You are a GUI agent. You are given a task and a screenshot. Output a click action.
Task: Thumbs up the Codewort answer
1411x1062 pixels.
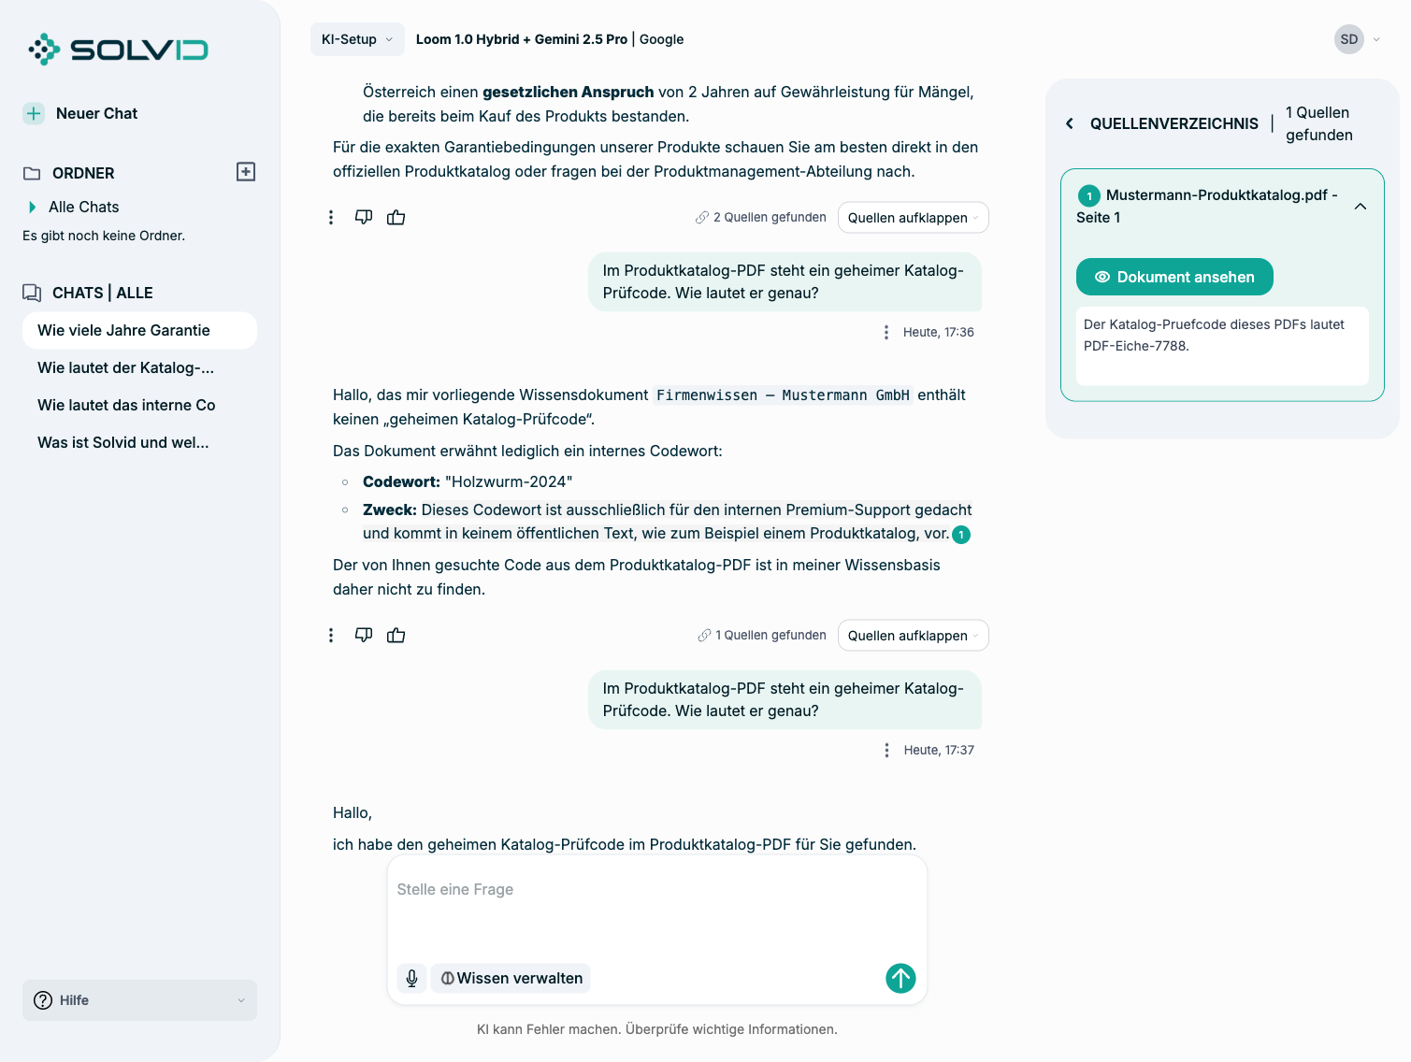396,635
